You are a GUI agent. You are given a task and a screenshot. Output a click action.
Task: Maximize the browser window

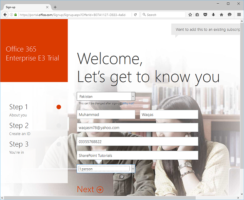(x=228, y=4)
